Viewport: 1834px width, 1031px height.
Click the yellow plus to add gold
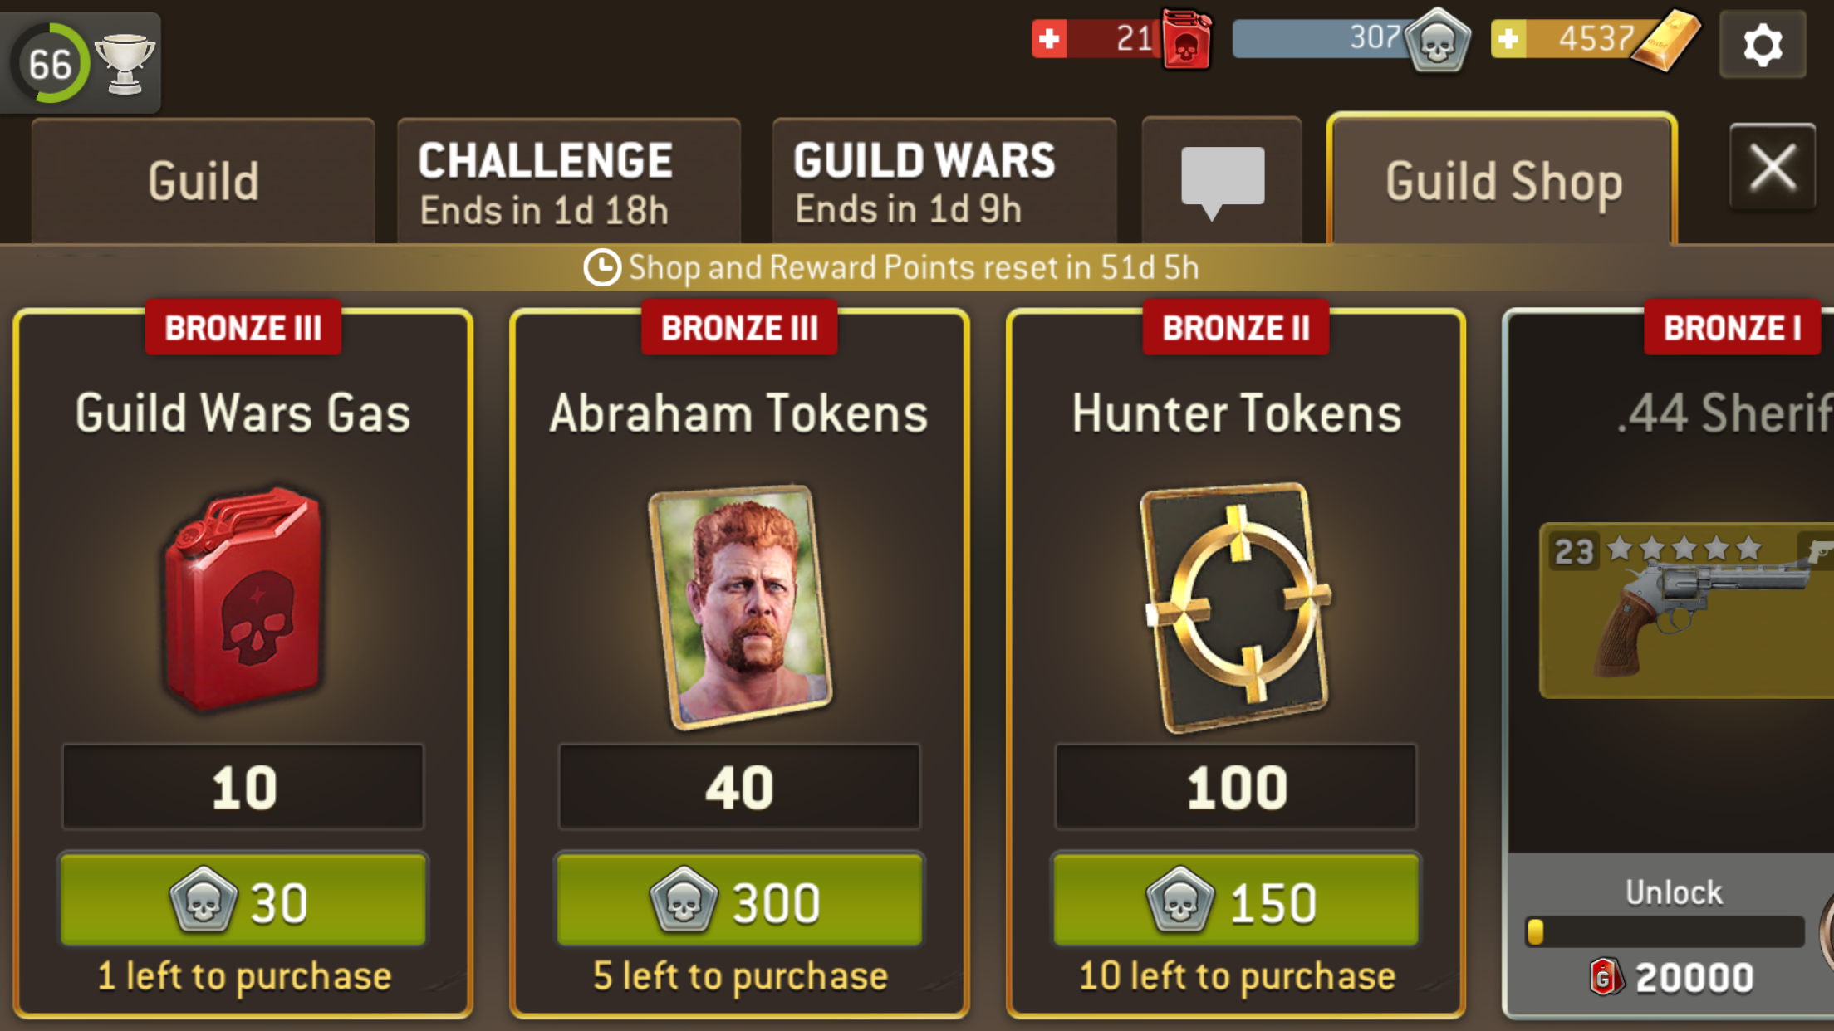coord(1508,39)
